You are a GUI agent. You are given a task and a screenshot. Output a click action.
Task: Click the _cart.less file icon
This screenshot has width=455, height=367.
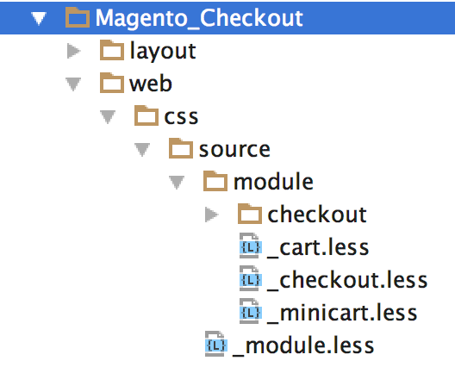[x=251, y=246]
